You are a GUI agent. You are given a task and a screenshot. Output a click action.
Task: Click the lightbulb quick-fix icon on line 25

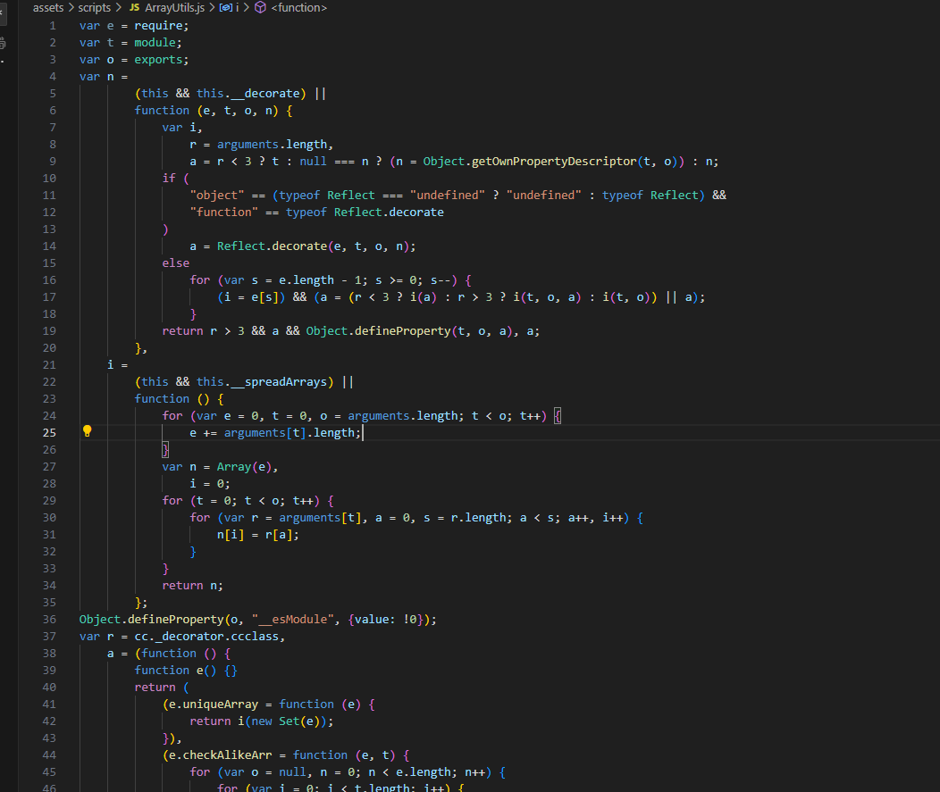87,431
